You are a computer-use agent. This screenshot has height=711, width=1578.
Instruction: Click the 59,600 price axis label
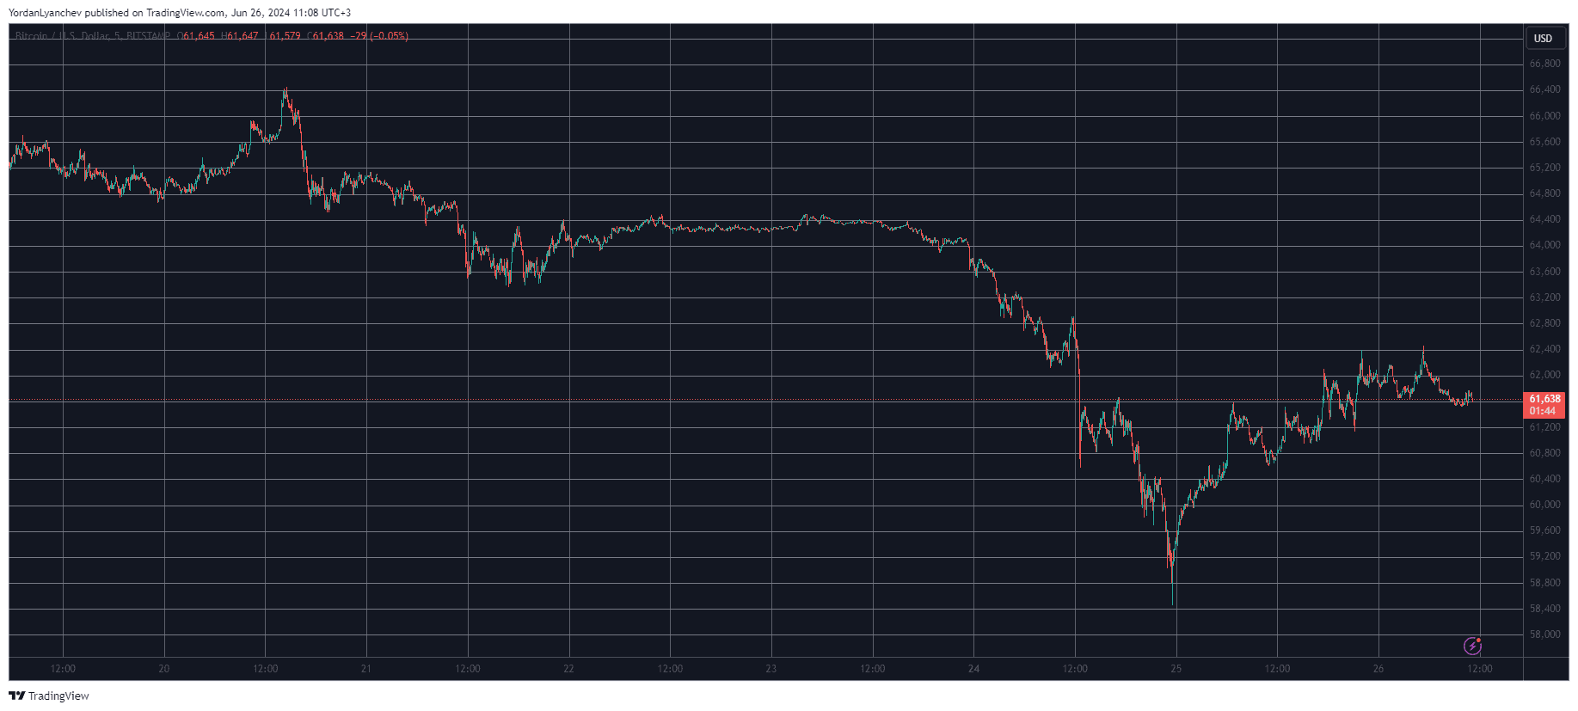click(x=1544, y=530)
